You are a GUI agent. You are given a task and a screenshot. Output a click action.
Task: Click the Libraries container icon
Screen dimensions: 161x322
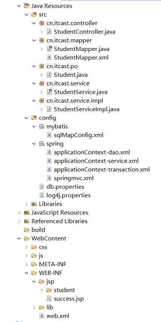tap(34, 204)
